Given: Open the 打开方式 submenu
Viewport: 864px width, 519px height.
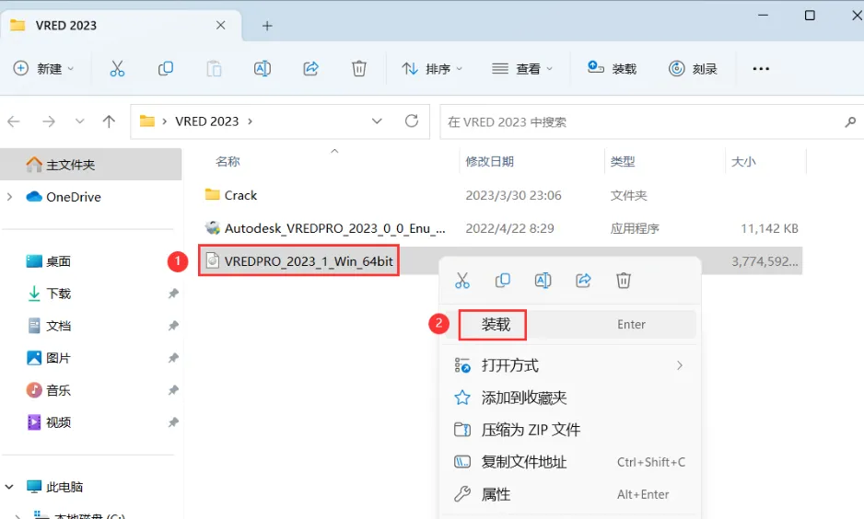Looking at the screenshot, I should pos(570,365).
